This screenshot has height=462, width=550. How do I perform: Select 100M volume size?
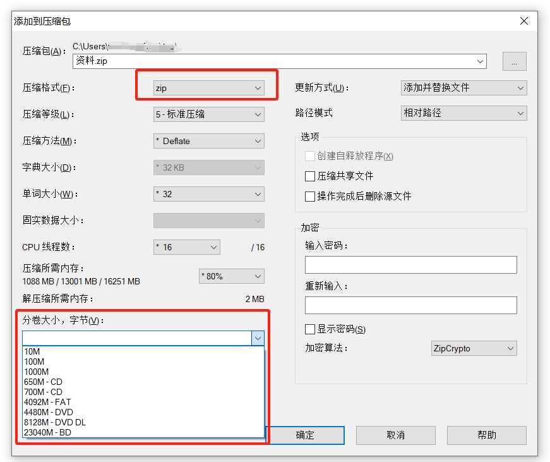click(143, 362)
